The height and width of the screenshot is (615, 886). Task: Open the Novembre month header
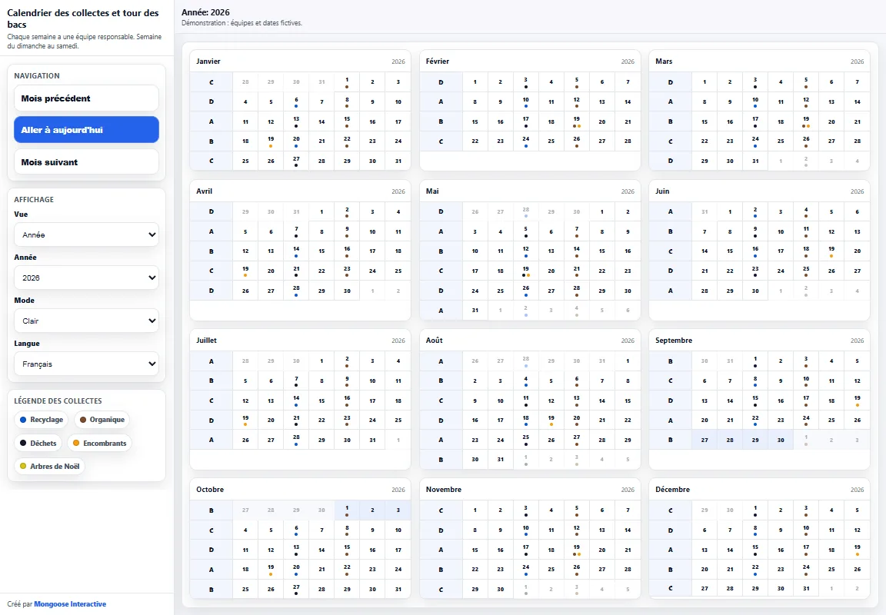coord(530,490)
